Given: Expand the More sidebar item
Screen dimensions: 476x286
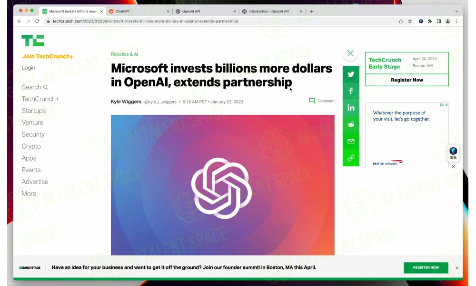Looking at the screenshot, I should pyautogui.click(x=29, y=194).
